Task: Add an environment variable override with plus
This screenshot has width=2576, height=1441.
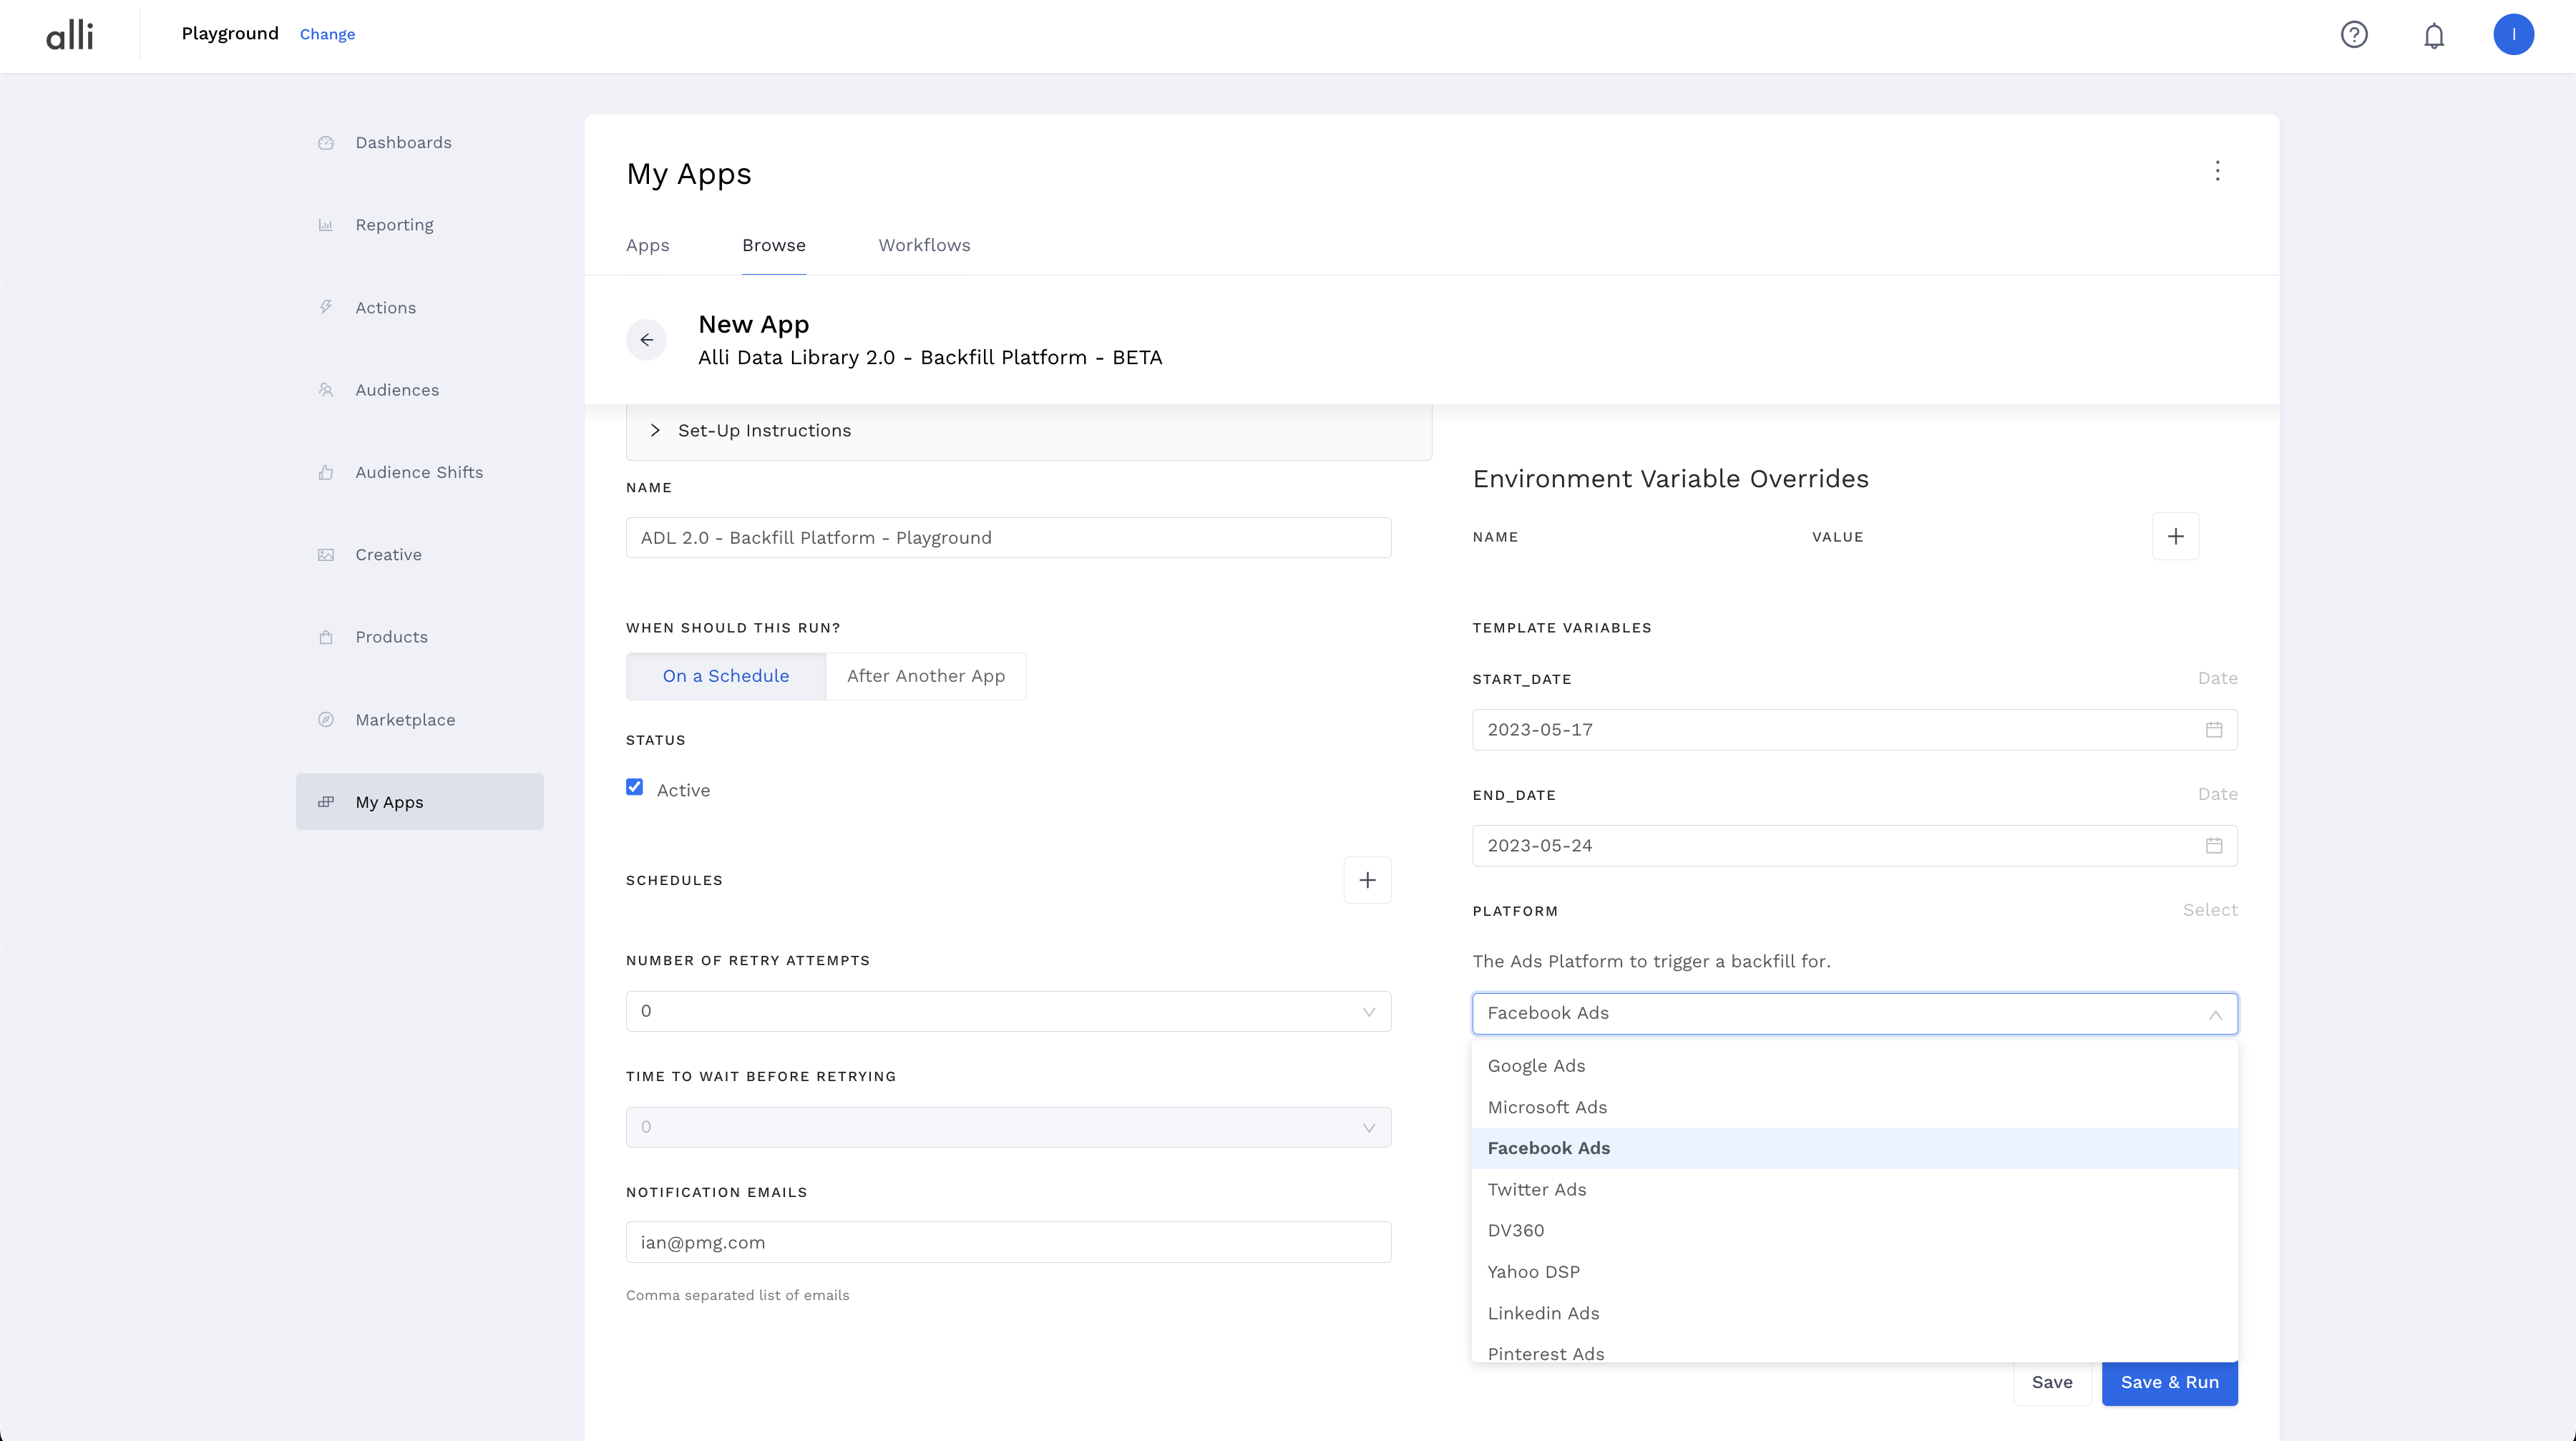Action: click(2175, 537)
